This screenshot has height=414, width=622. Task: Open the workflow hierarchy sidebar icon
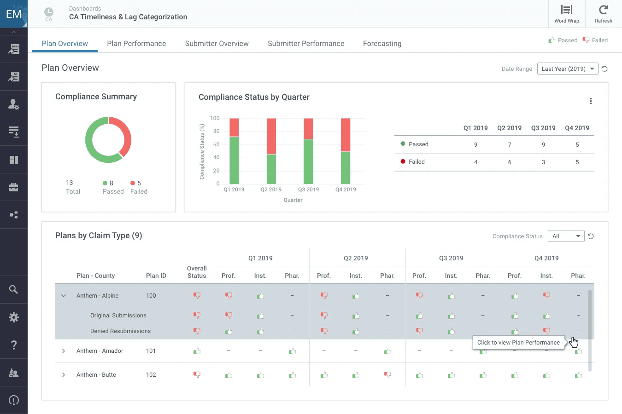pos(14,215)
